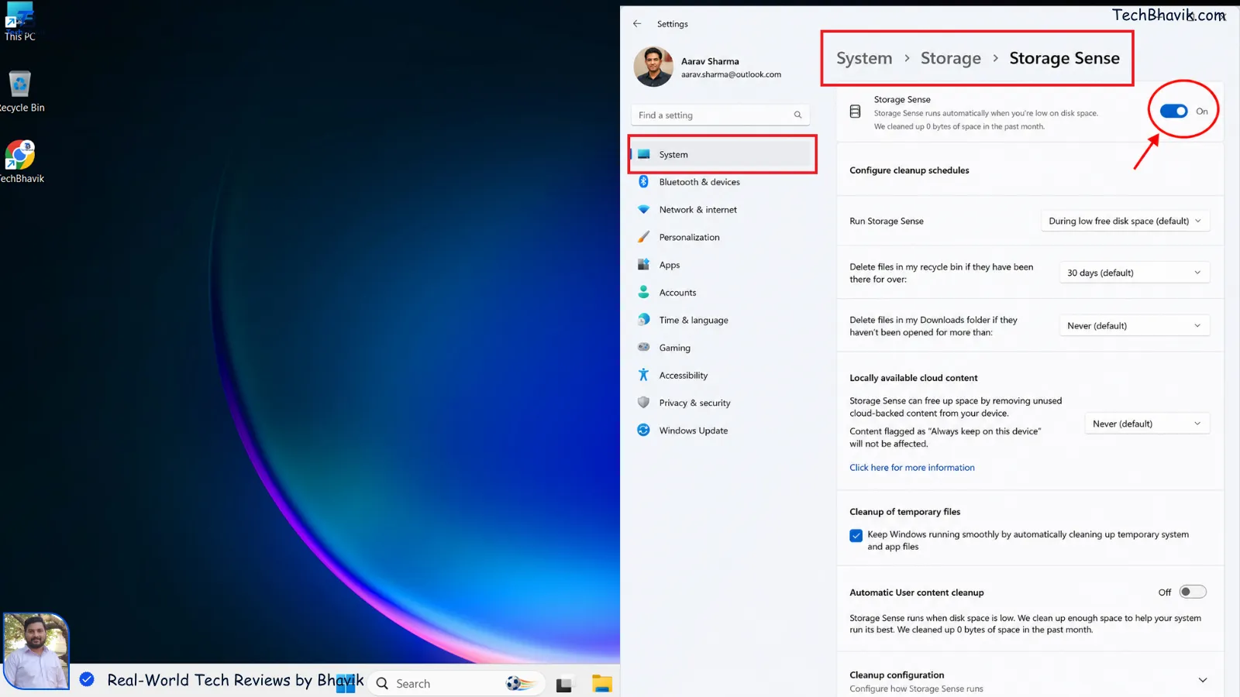The image size is (1240, 697).
Task: Select System in the sidebar
Action: (x=722, y=154)
